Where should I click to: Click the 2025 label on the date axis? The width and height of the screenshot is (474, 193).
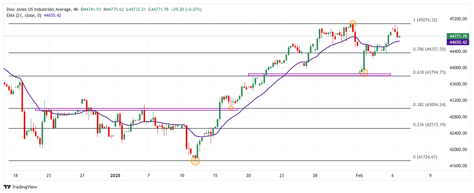[115, 175]
